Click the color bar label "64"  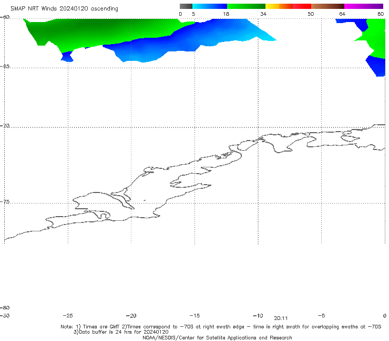coord(342,14)
